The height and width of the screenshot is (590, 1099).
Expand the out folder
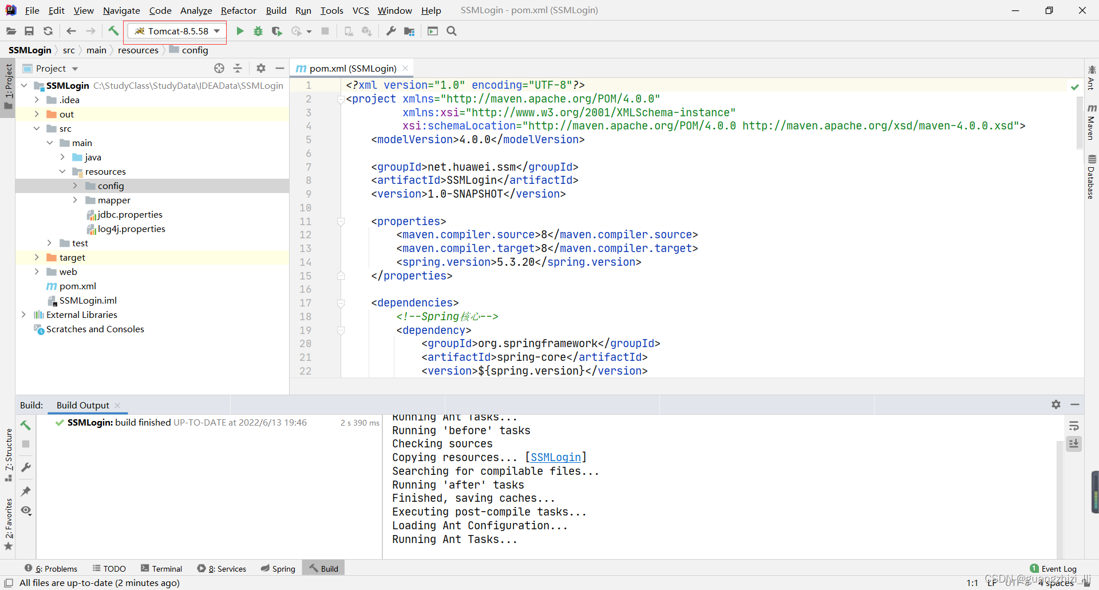click(37, 114)
